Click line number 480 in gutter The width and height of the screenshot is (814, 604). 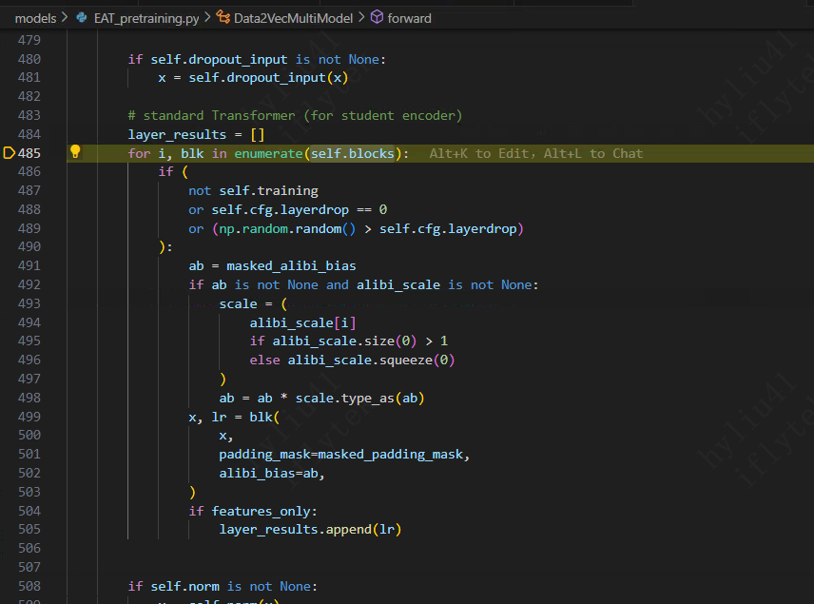(x=29, y=59)
